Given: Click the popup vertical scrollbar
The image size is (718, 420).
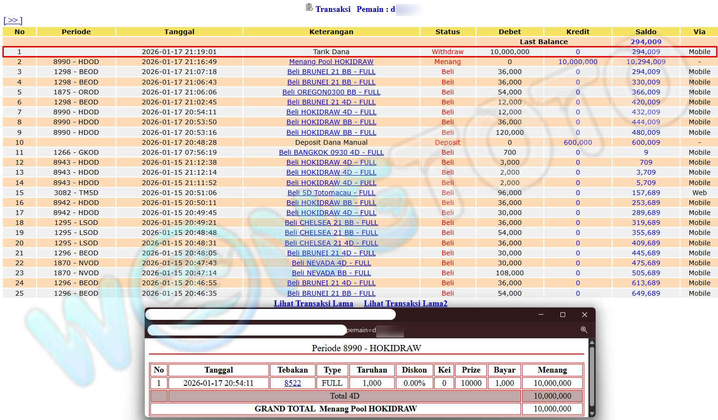Looking at the screenshot, I should pyautogui.click(x=592, y=375).
